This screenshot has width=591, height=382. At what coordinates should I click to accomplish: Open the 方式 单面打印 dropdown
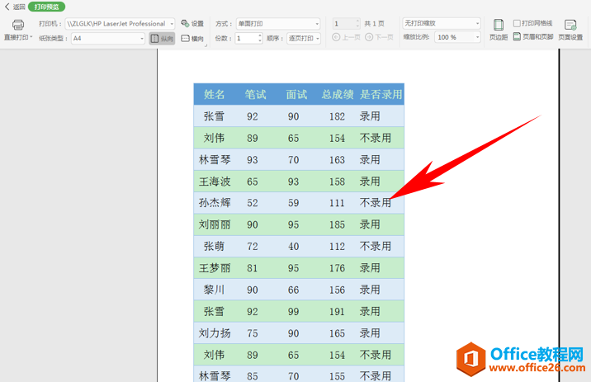(x=278, y=24)
